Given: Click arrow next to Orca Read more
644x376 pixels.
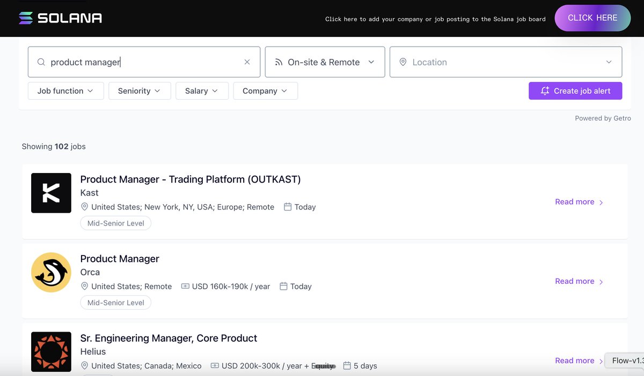Looking at the screenshot, I should click(x=601, y=282).
